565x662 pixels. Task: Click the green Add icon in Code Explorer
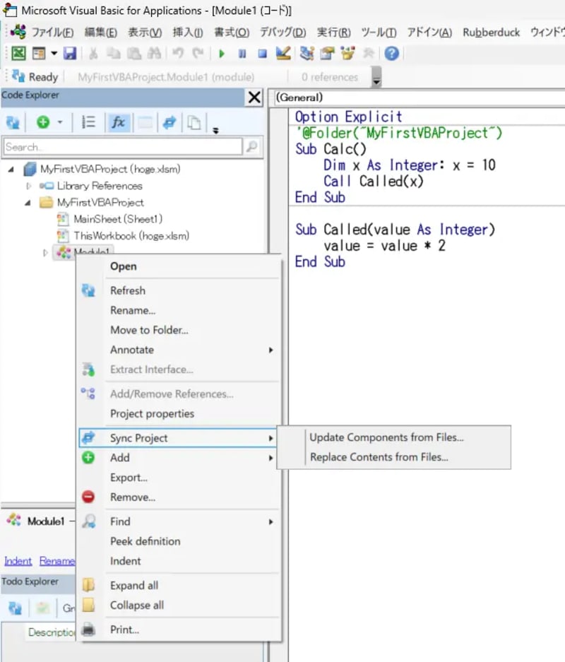[x=43, y=122]
